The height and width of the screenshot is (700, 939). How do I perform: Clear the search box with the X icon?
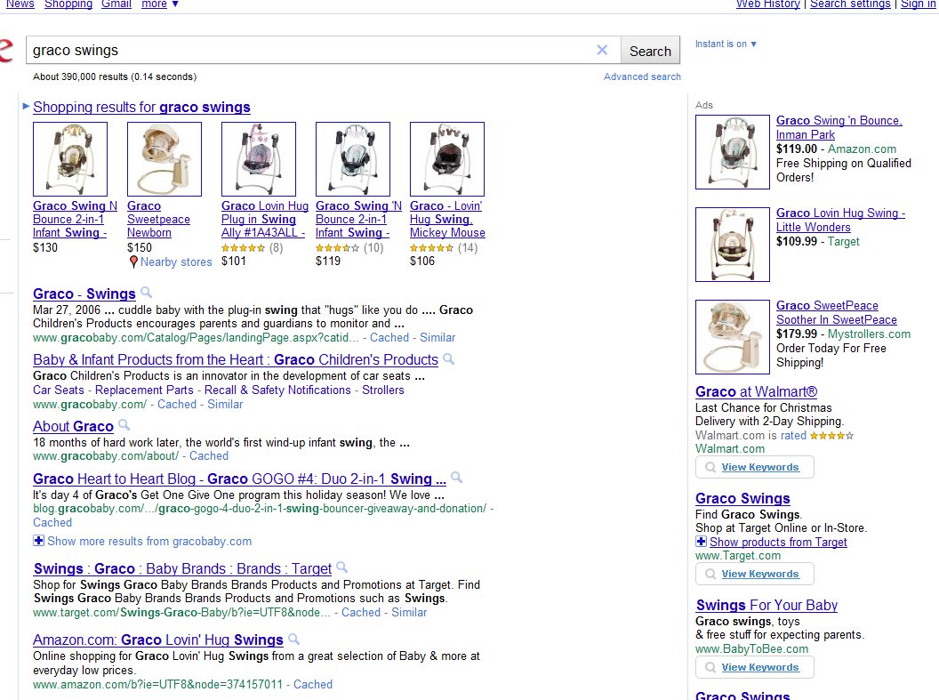(602, 51)
